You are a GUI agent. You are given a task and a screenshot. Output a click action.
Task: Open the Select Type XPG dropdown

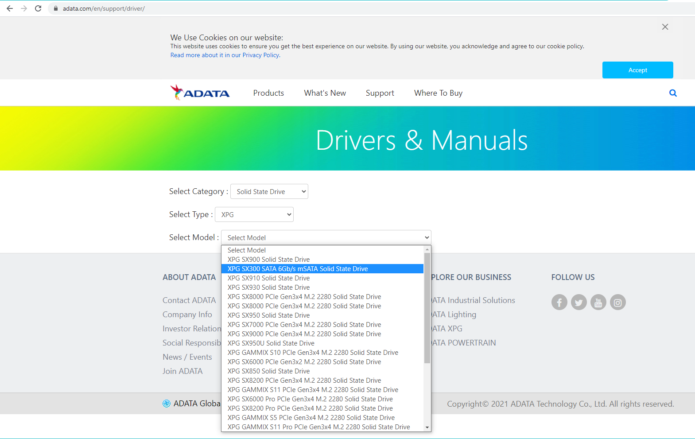254,214
